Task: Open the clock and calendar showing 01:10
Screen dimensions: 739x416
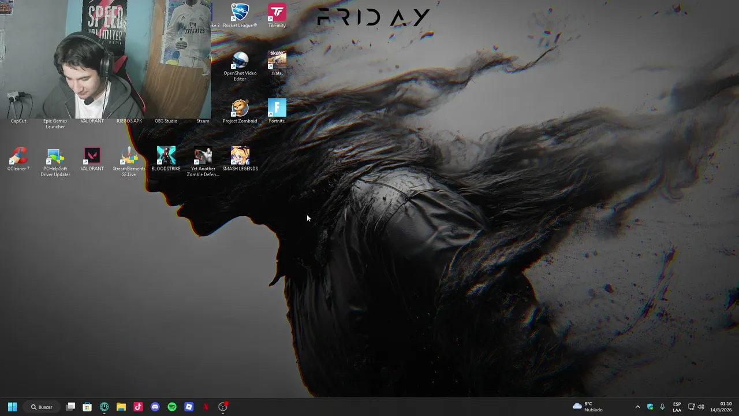Action: point(721,407)
